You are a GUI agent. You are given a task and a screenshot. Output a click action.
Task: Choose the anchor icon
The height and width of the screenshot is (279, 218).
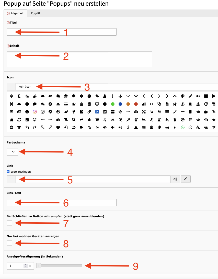120,96
